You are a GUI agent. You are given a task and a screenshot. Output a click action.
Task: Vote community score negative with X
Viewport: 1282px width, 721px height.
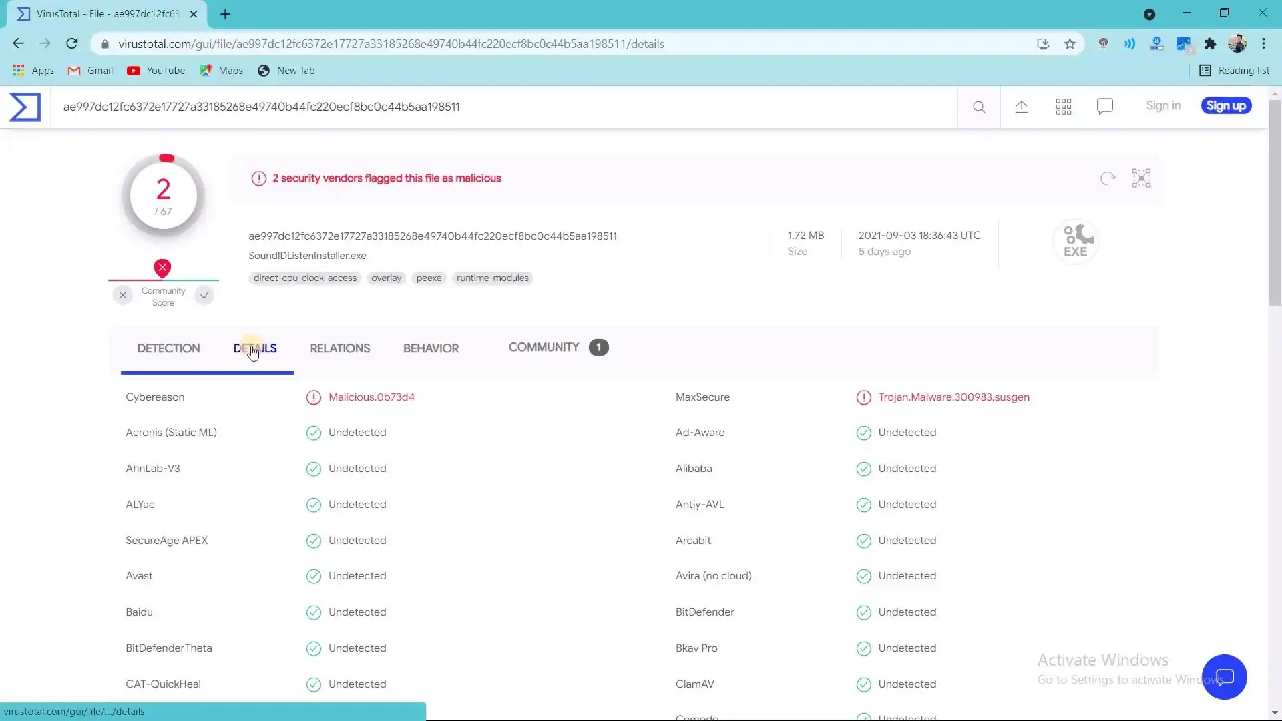(123, 295)
